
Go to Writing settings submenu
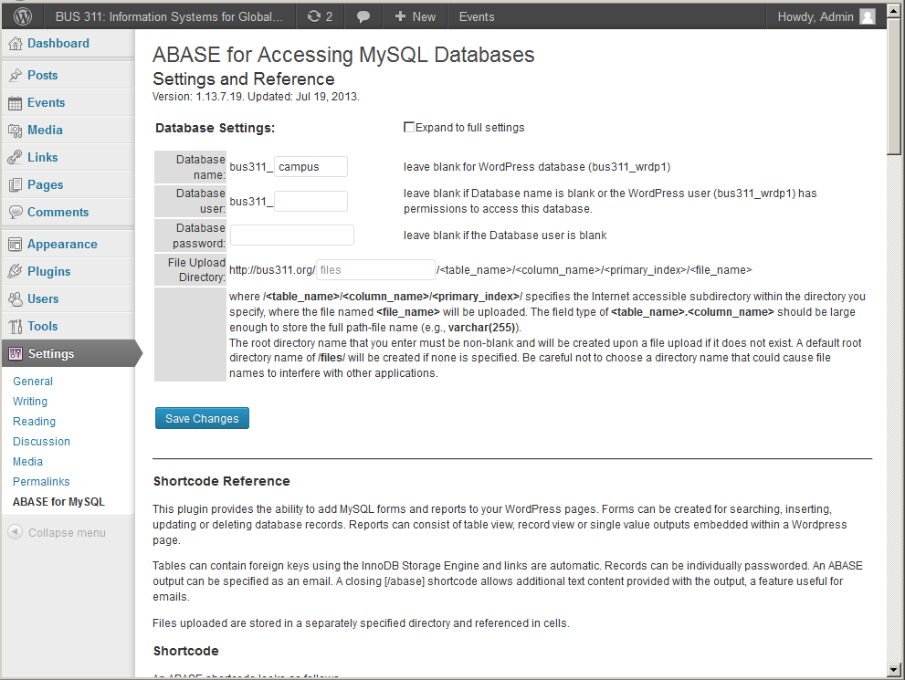coord(30,402)
